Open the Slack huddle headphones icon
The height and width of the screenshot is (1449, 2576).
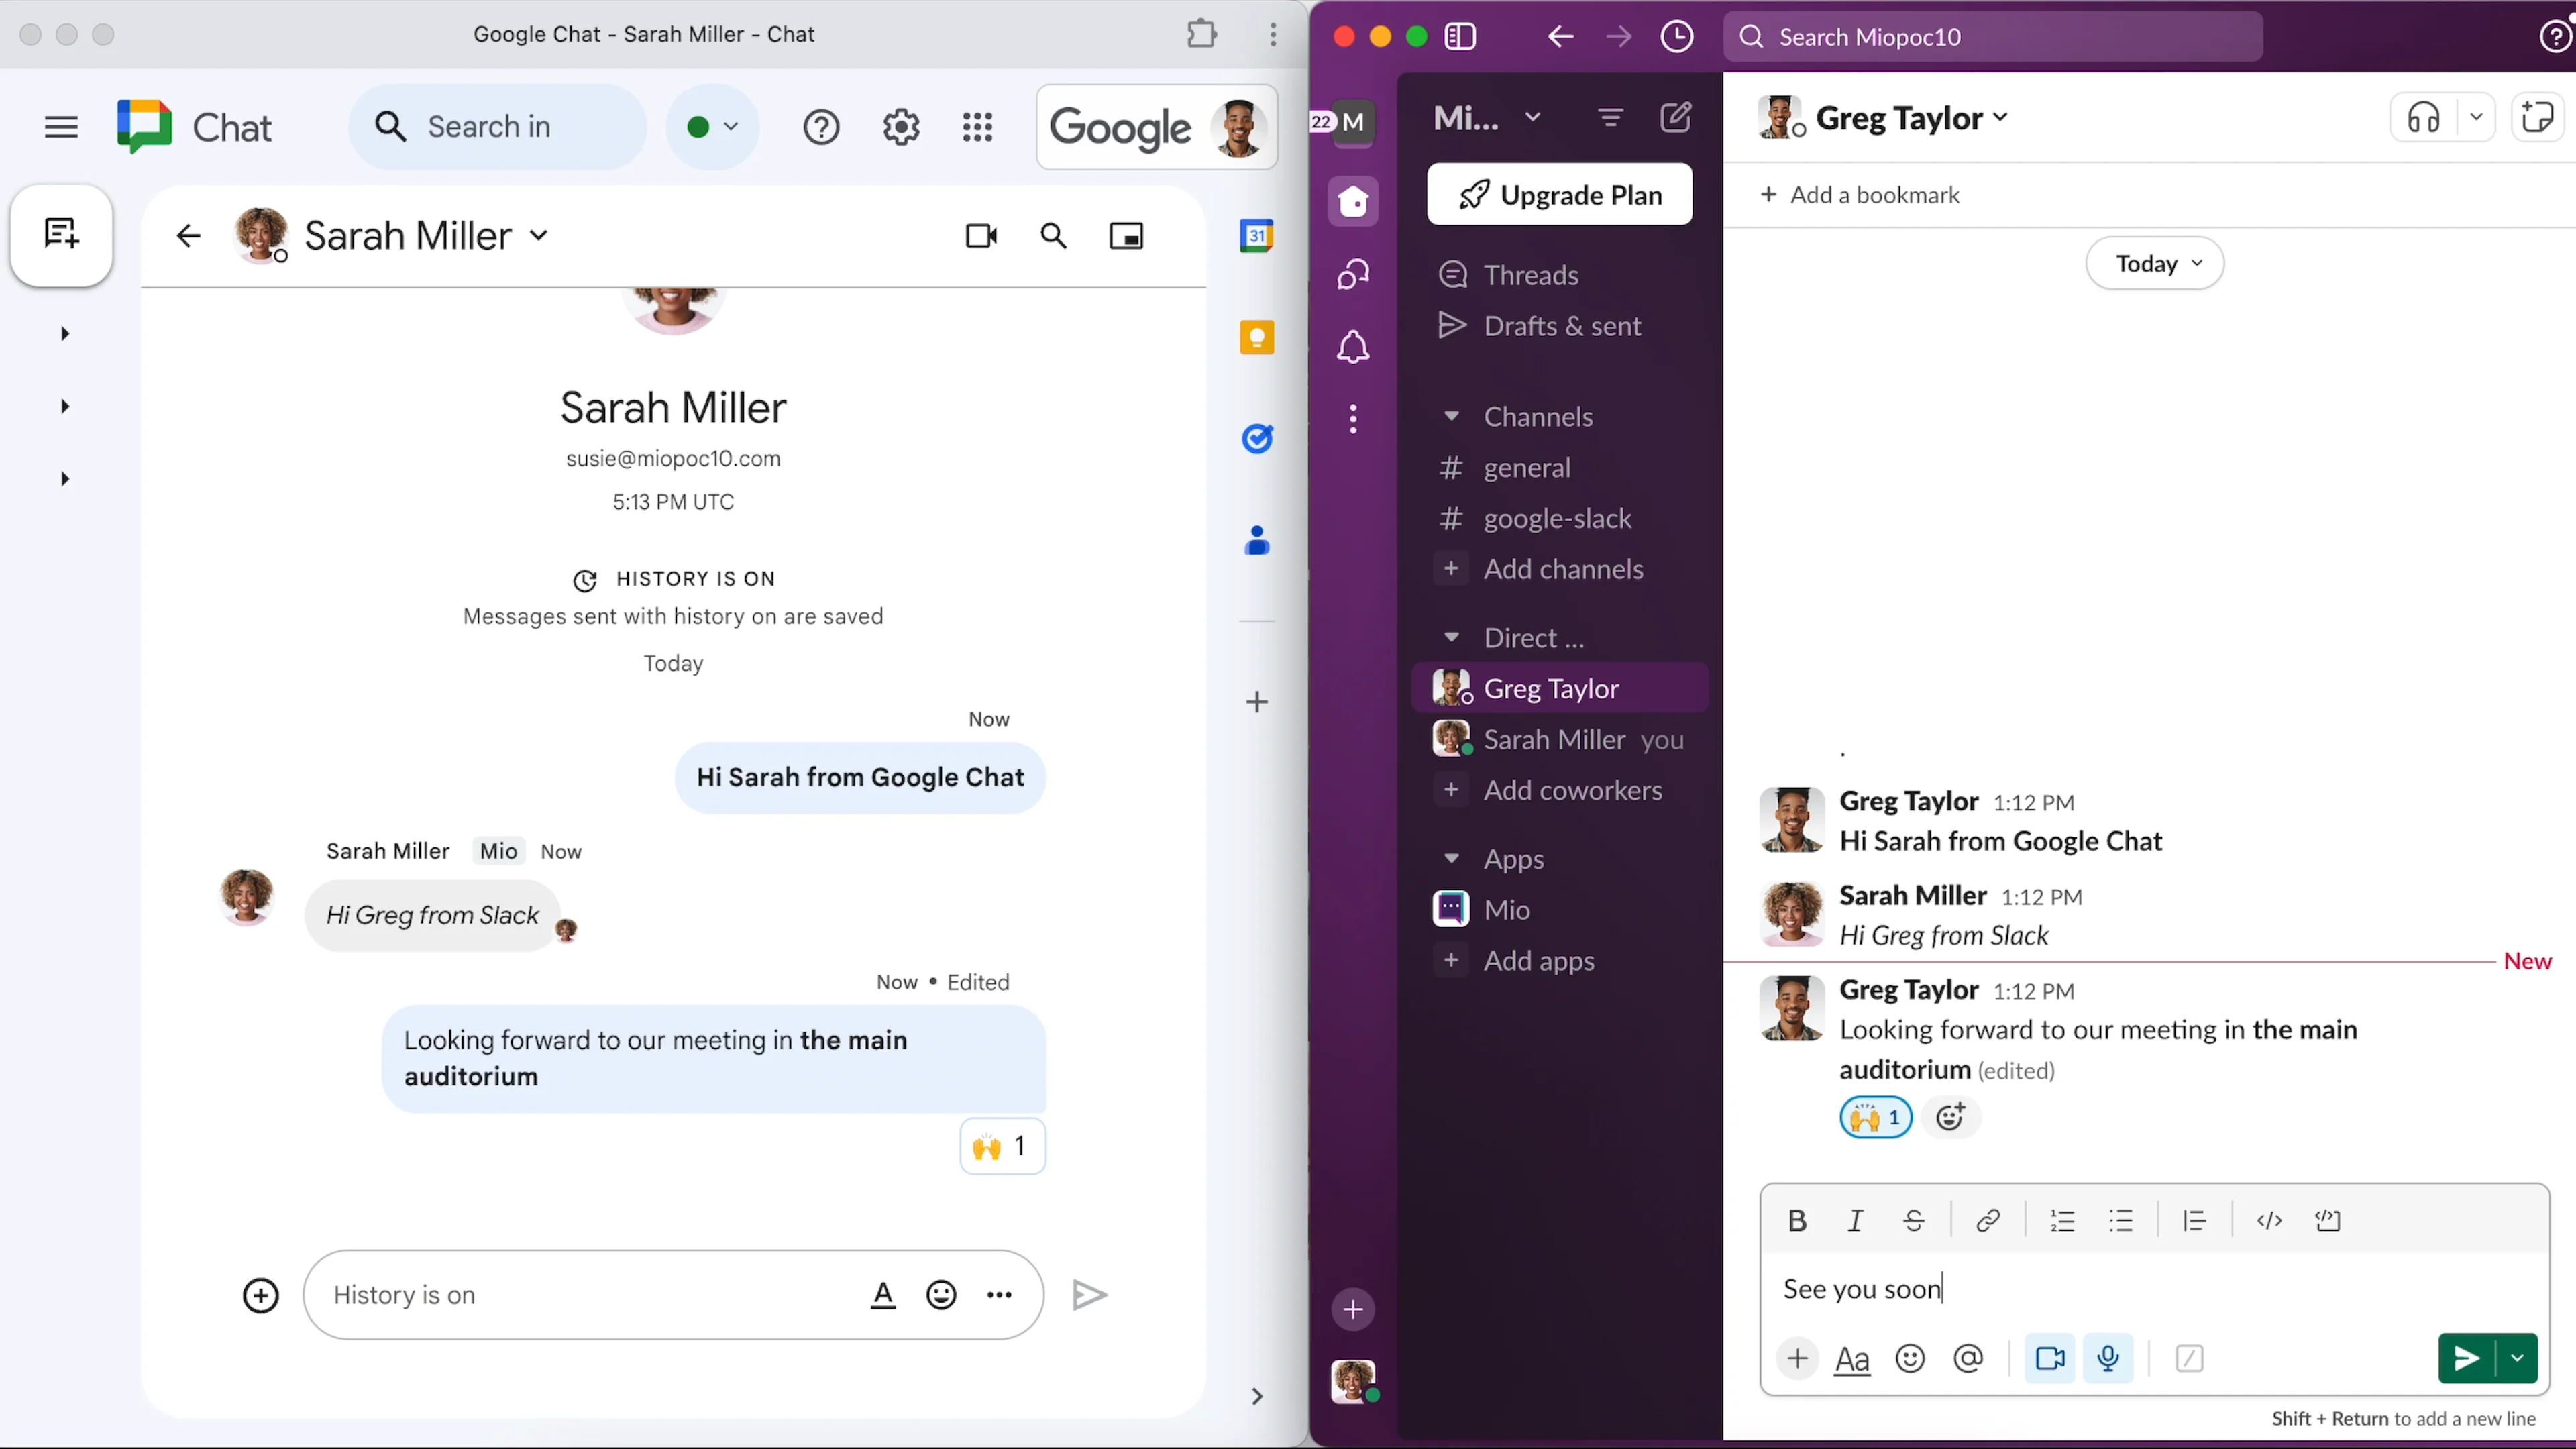(2423, 118)
